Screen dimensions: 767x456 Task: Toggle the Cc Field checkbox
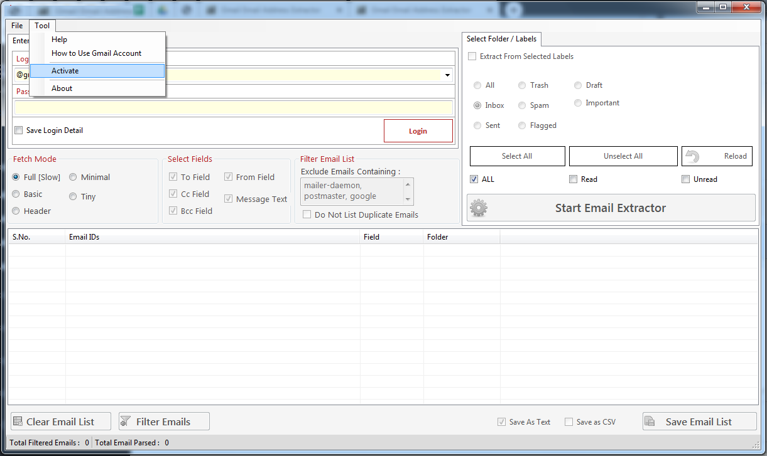pos(173,194)
